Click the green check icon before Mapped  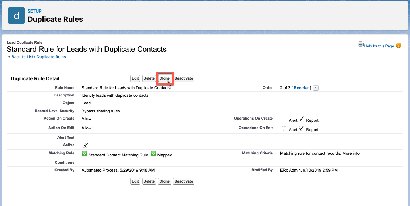(153, 154)
